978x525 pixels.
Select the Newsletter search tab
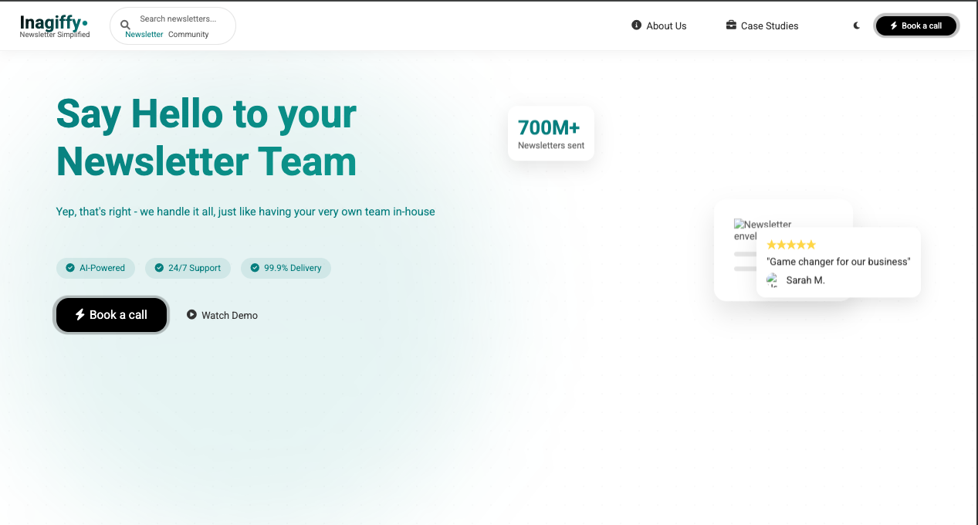coord(144,34)
